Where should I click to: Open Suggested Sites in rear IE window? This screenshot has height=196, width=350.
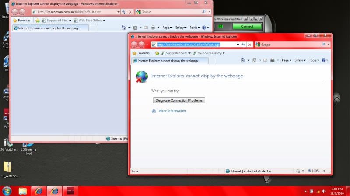(56, 20)
